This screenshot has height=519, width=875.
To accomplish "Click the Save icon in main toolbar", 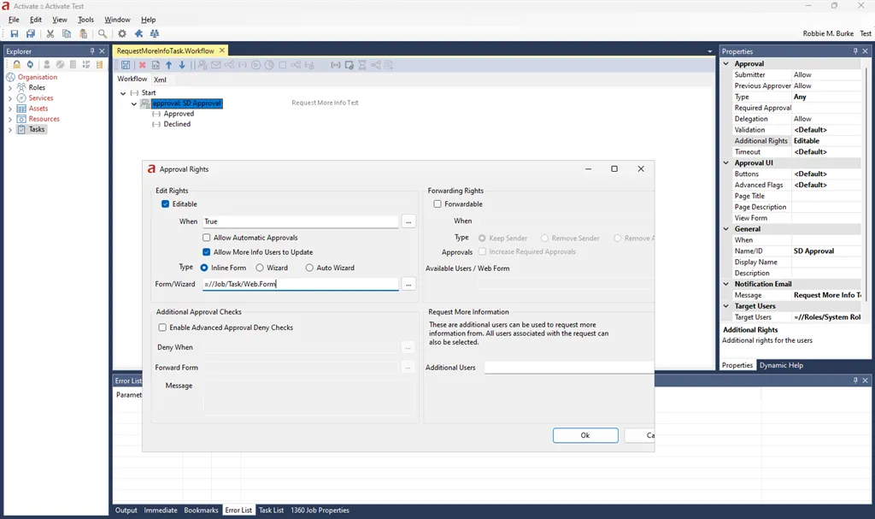I will tap(15, 33).
